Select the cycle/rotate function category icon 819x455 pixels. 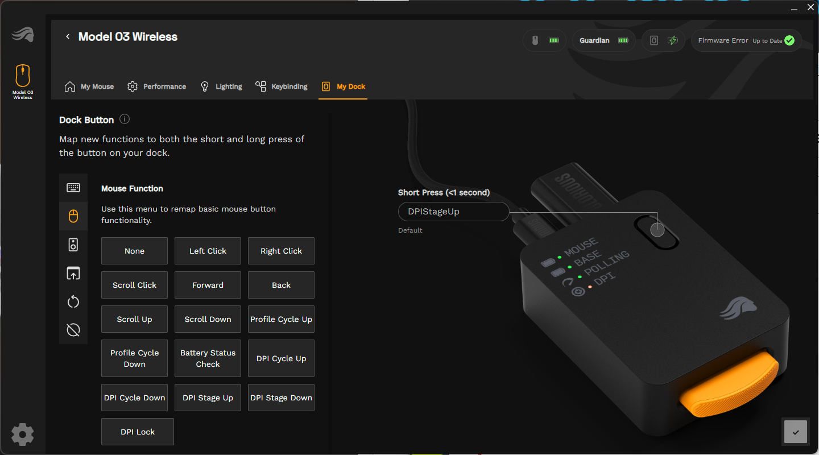click(x=73, y=301)
